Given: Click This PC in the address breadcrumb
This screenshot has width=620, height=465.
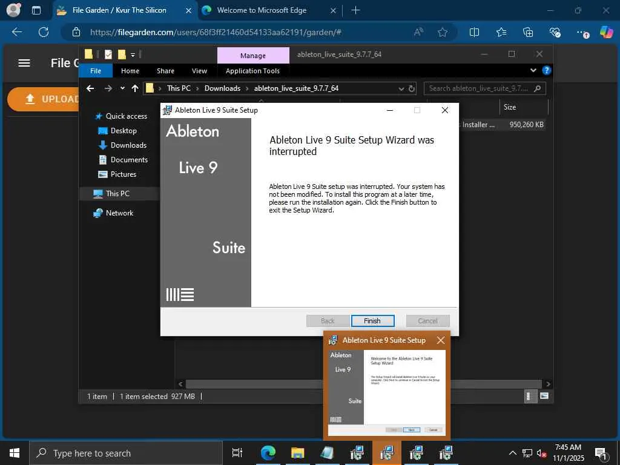Looking at the screenshot, I should pyautogui.click(x=179, y=88).
